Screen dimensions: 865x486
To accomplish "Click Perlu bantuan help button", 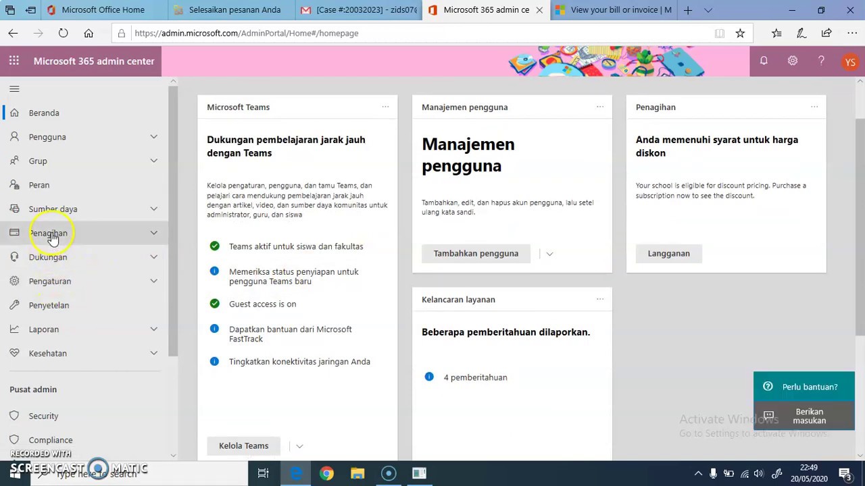I will 804,387.
